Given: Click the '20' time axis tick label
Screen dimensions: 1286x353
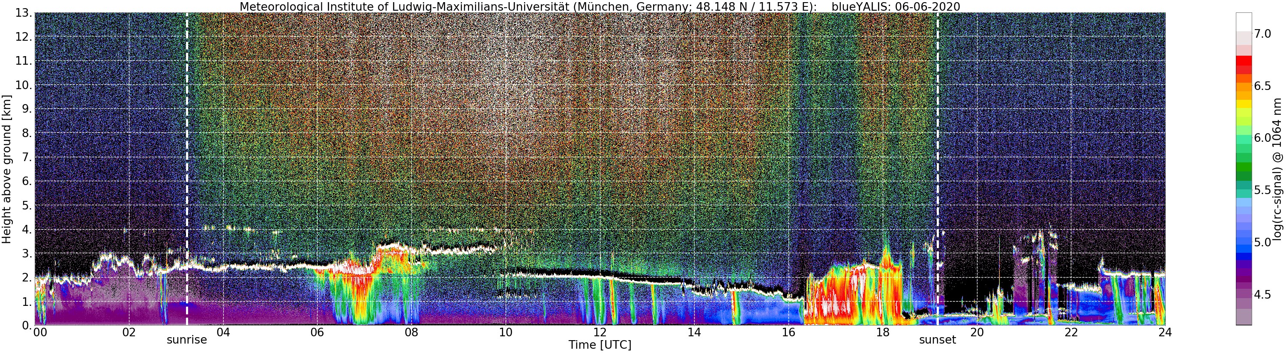Looking at the screenshot, I should click(x=977, y=332).
